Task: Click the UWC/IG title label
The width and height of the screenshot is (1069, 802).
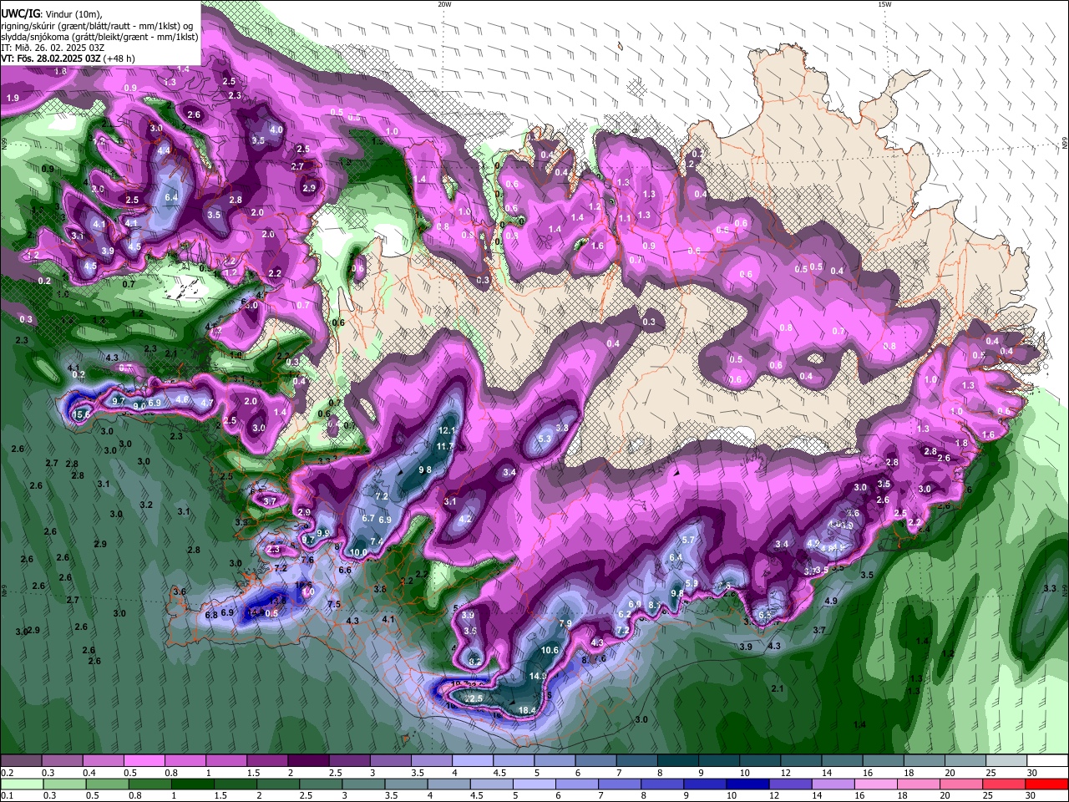Action: [x=19, y=14]
